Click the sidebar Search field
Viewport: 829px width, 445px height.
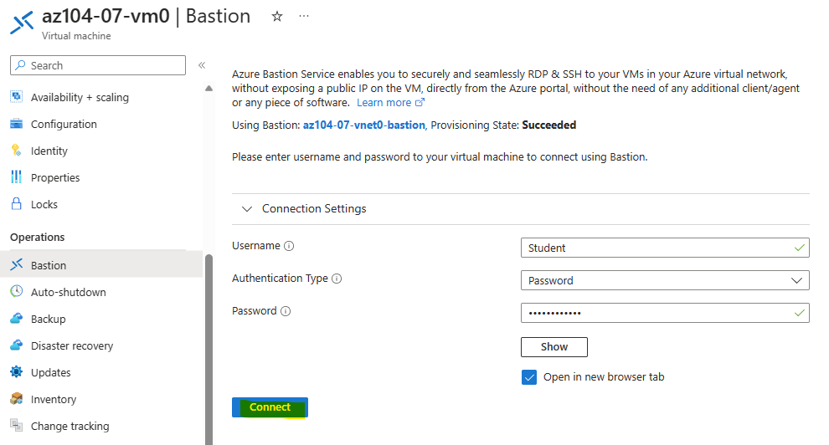(x=98, y=65)
